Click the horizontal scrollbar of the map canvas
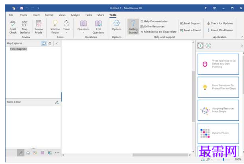Screen dimensions: 244x164 160,155
